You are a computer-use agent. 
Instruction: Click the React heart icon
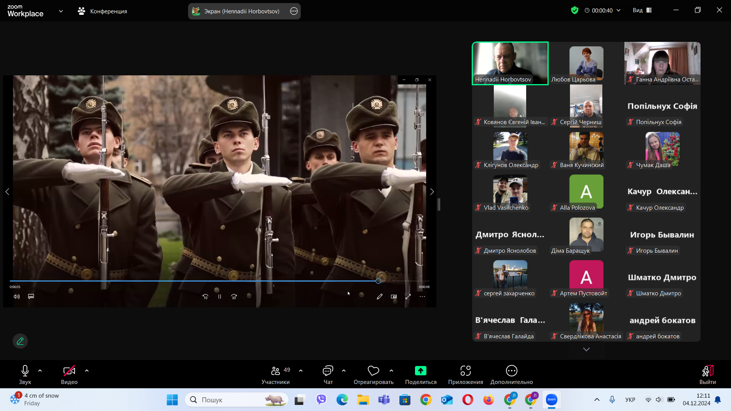(373, 371)
